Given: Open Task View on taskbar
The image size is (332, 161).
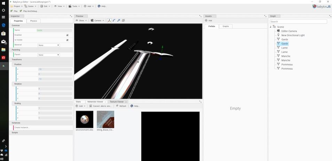Looking at the screenshot, I should click(x=3, y=17).
